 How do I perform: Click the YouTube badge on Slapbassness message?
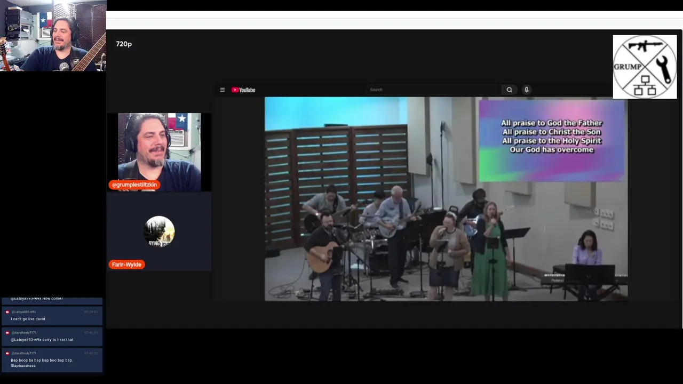pyautogui.click(x=7, y=353)
